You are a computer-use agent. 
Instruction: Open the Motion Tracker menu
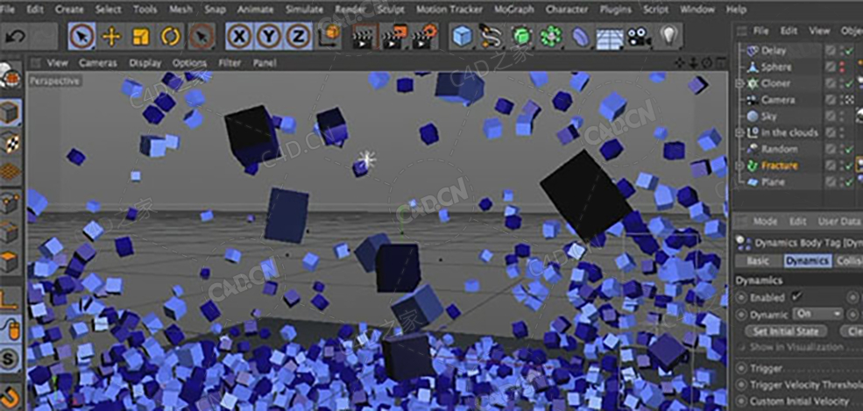click(x=449, y=10)
